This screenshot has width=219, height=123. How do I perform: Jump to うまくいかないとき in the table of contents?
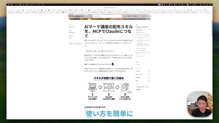pos(141,56)
